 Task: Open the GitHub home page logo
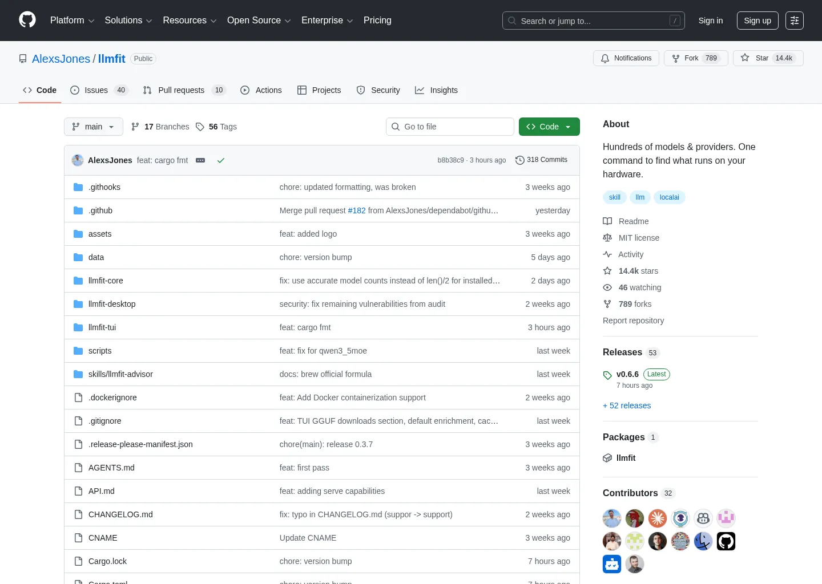(27, 20)
